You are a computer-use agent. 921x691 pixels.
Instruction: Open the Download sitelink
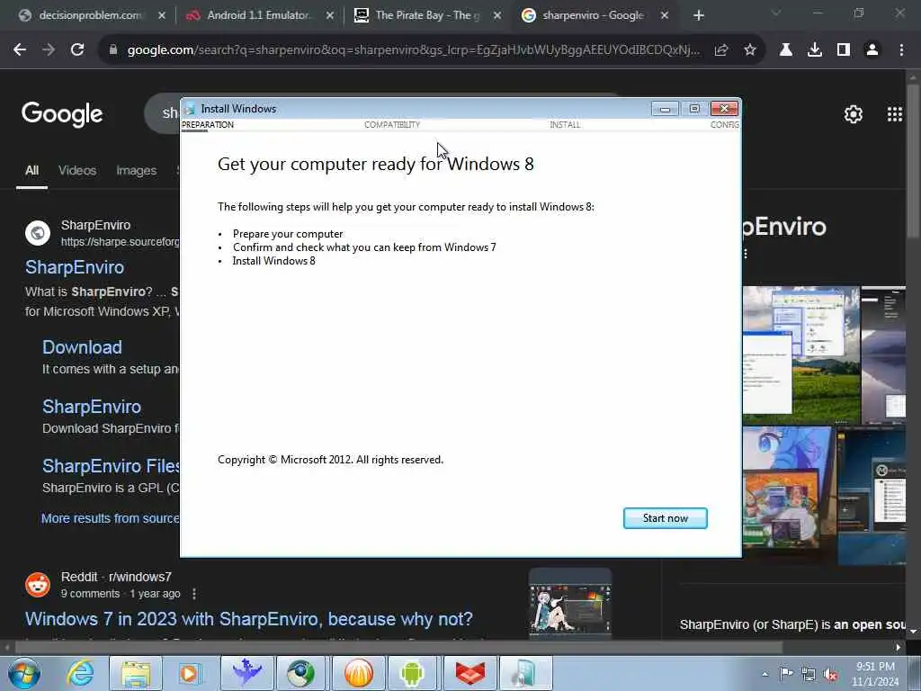[x=82, y=347]
